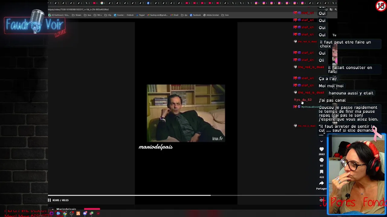Pause the video playback
Screen dimensions: 387x217
point(49,200)
